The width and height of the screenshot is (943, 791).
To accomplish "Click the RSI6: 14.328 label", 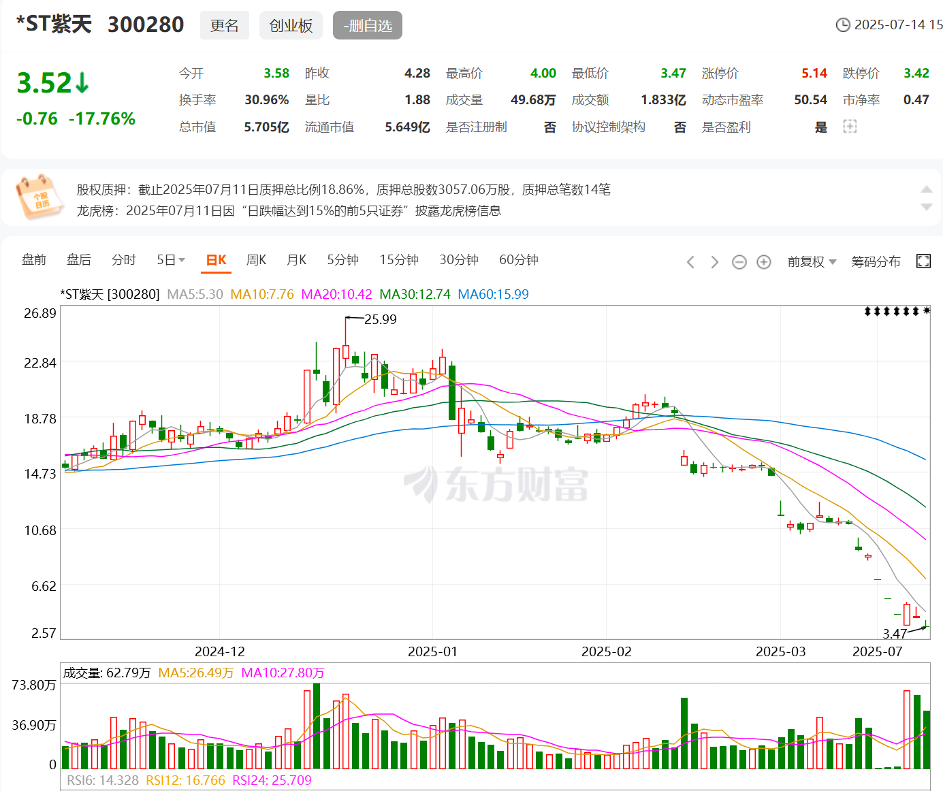I will [103, 781].
